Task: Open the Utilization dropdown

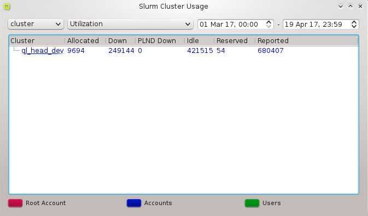Action: 130,24
